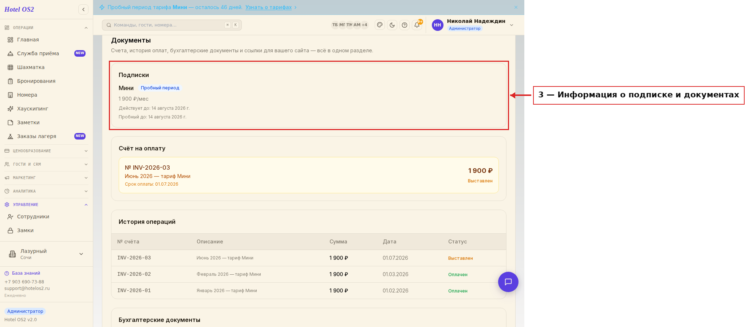
Task: Collapse the Управление section
Action: tap(46, 205)
